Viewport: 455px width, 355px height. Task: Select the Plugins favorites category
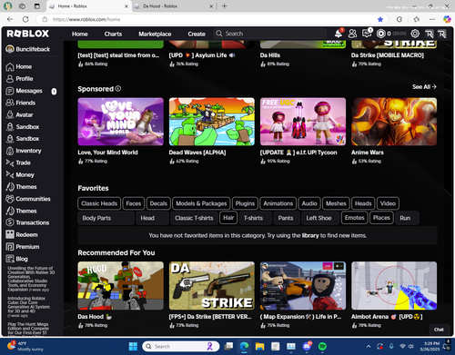(245, 203)
